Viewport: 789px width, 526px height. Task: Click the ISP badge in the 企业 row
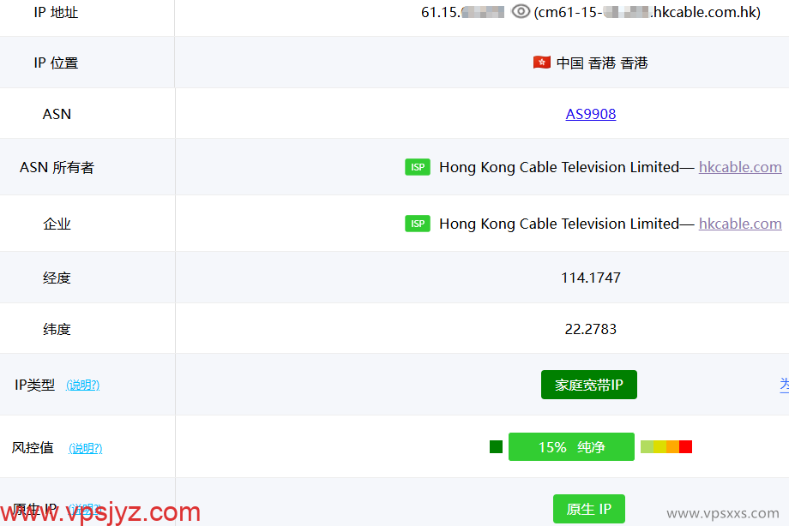coord(418,223)
